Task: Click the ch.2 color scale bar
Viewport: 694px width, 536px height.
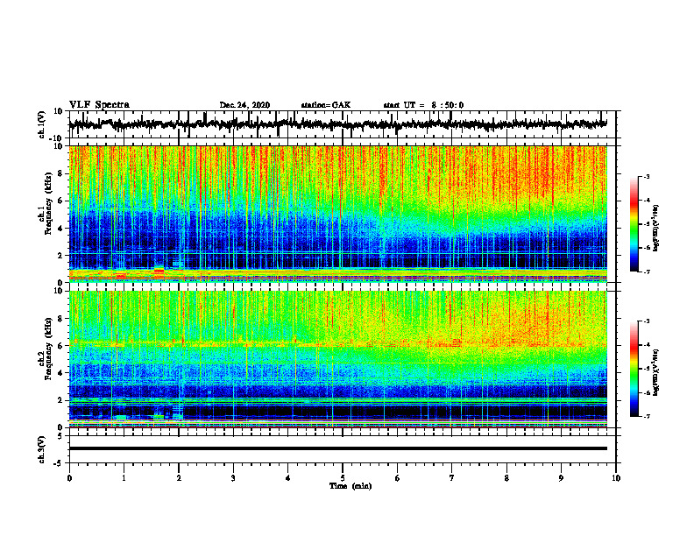Action: 634,369
